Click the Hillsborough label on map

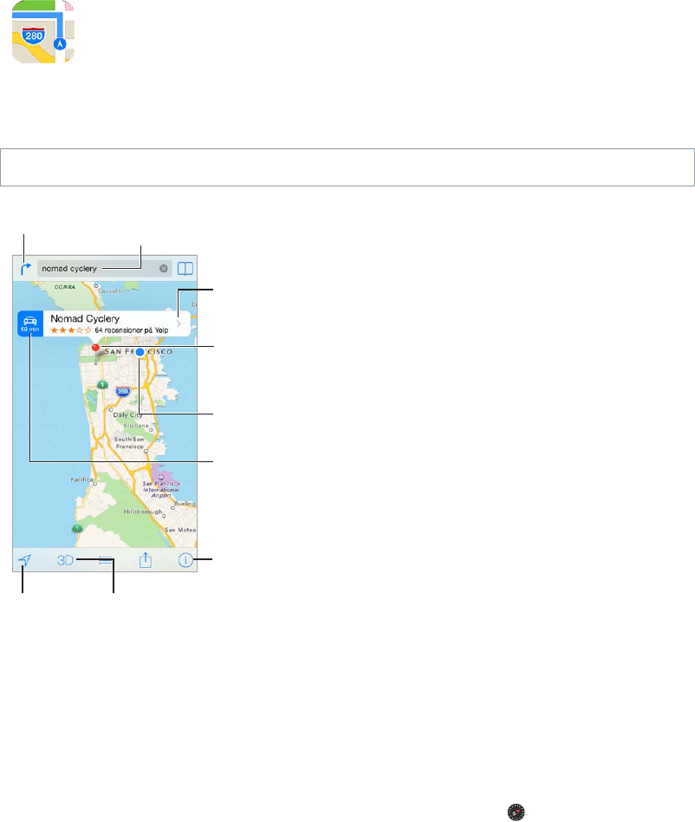click(x=142, y=511)
